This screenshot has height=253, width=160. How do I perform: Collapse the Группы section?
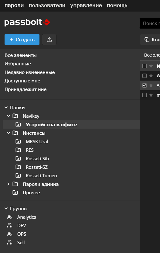point(6,209)
